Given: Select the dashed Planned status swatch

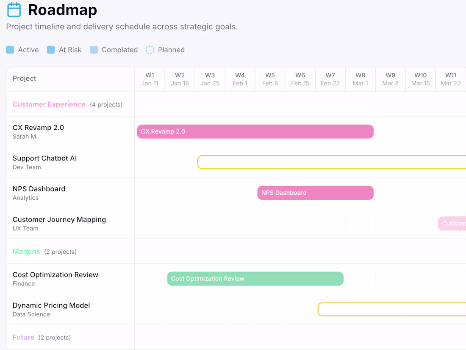Looking at the screenshot, I should (x=150, y=50).
